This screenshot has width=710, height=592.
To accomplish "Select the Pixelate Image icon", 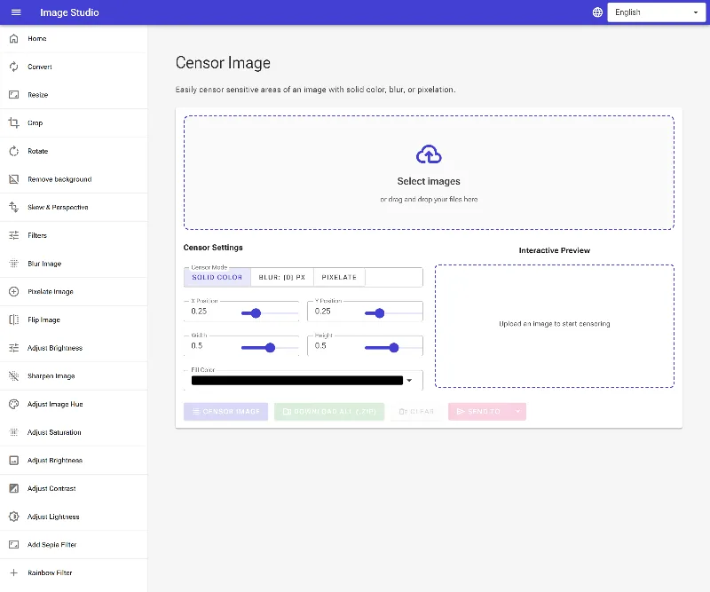I will [14, 291].
